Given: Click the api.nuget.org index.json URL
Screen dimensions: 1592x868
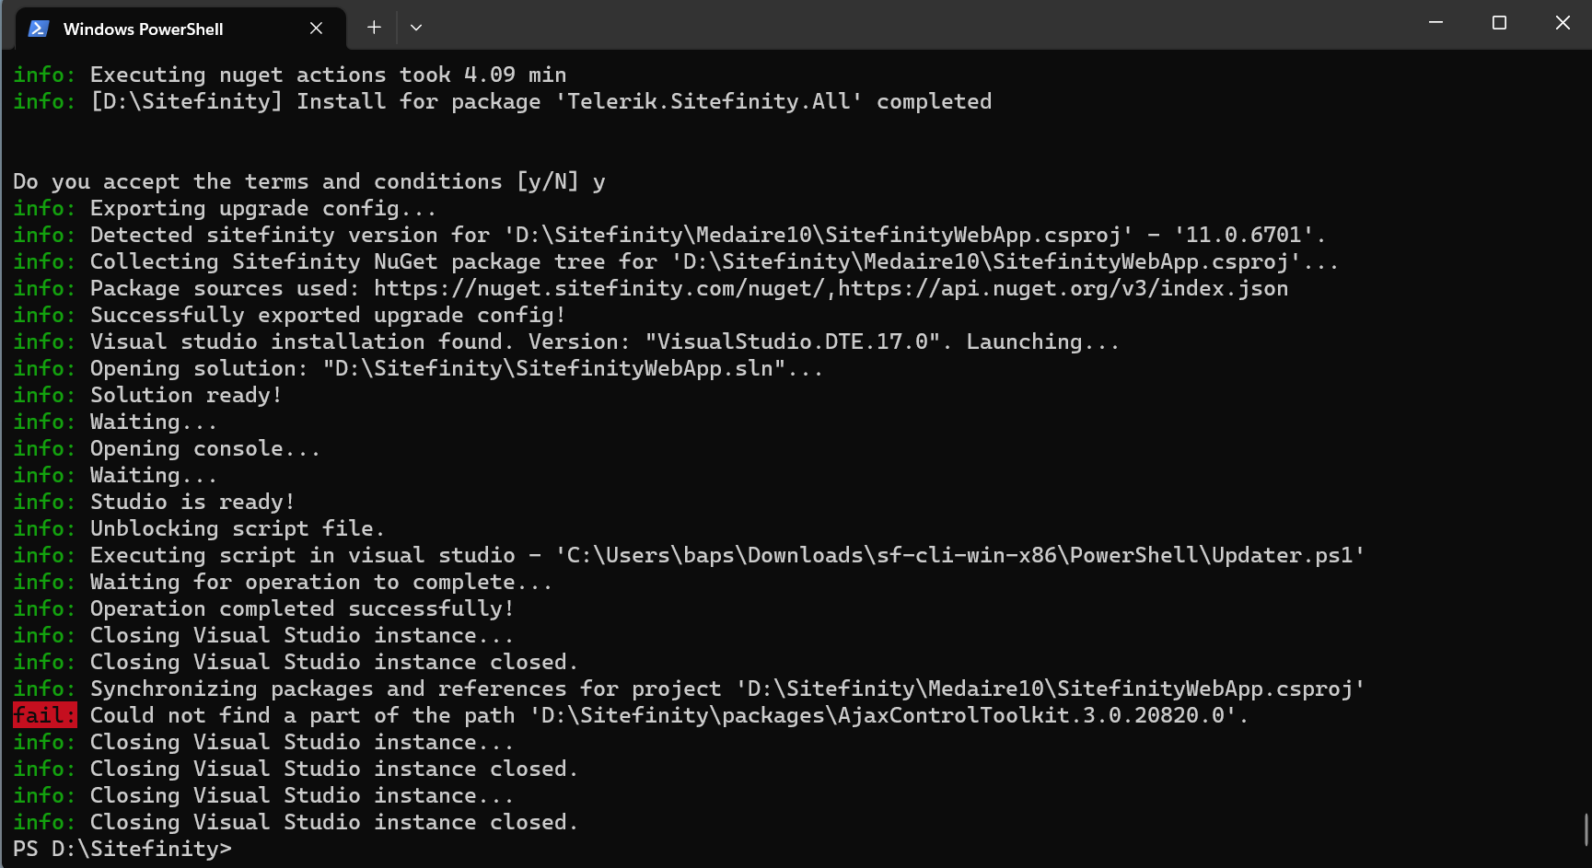Looking at the screenshot, I should pyautogui.click(x=1063, y=288).
